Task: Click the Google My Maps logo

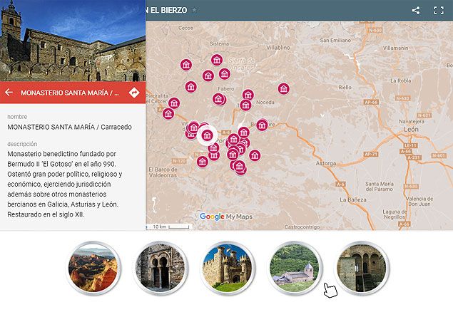Action: (x=227, y=217)
